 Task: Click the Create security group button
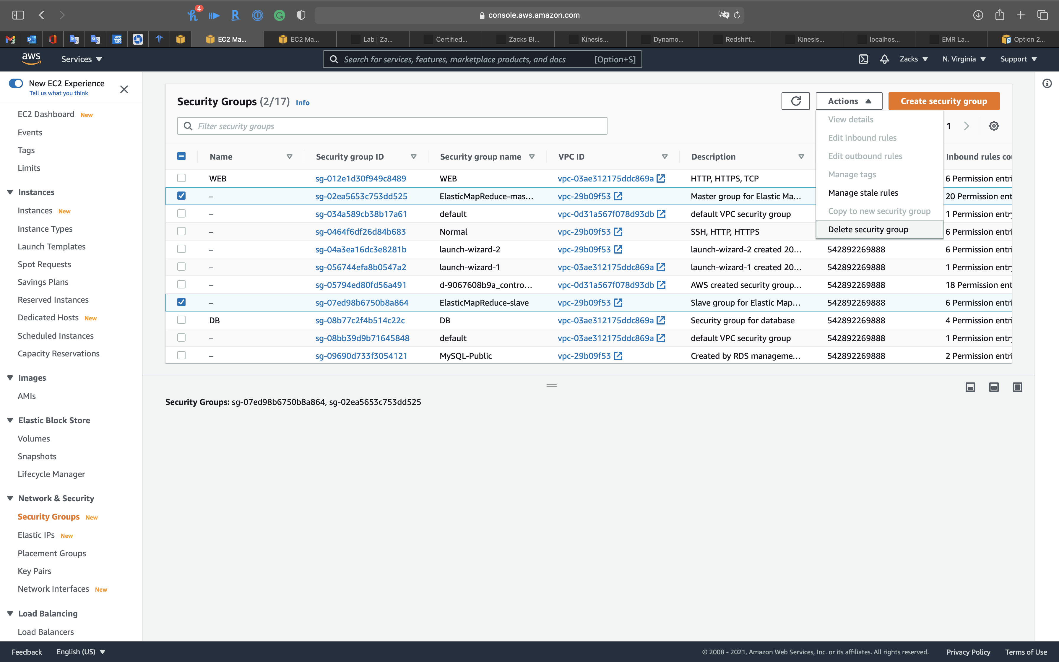(x=943, y=101)
